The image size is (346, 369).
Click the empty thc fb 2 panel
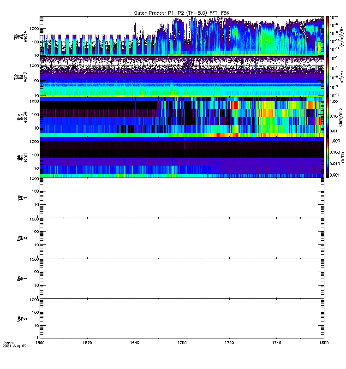point(182,319)
